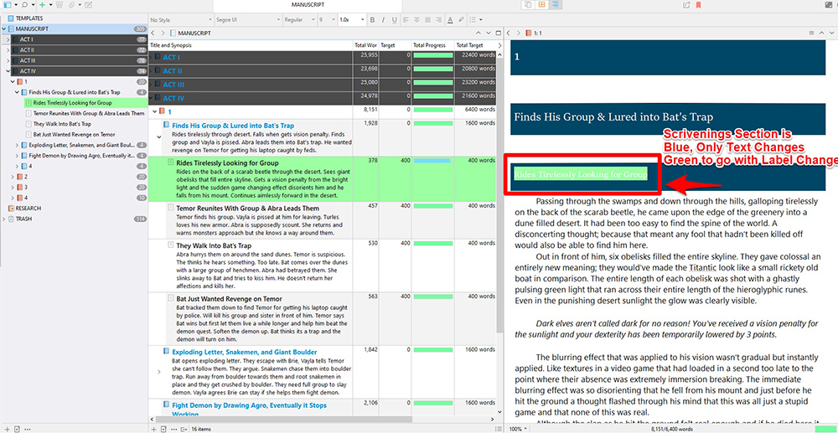Click right editor next document arrow

831,33
